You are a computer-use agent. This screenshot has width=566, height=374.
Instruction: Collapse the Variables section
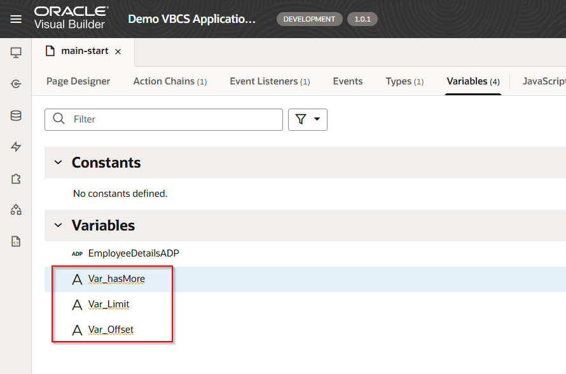[59, 225]
